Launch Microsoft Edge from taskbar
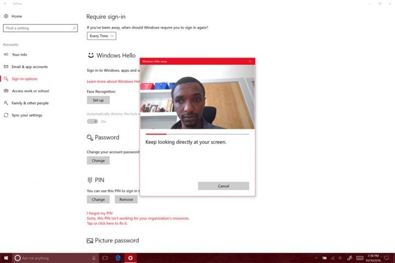The height and width of the screenshot is (263, 395). pos(118,258)
